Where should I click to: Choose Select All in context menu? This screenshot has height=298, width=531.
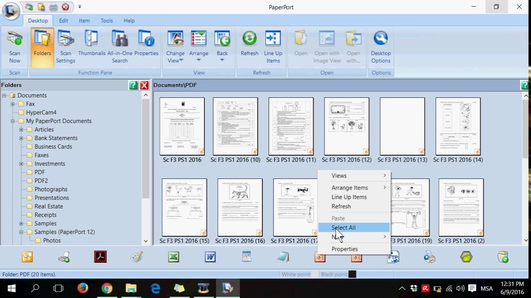[354, 228]
